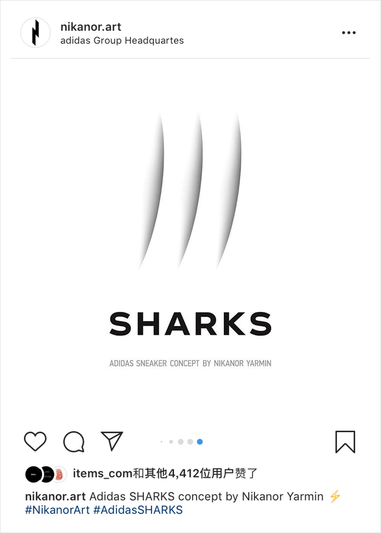This screenshot has height=533, width=381.
Task: Open adidas Group Headquartes location
Action: click(122, 40)
